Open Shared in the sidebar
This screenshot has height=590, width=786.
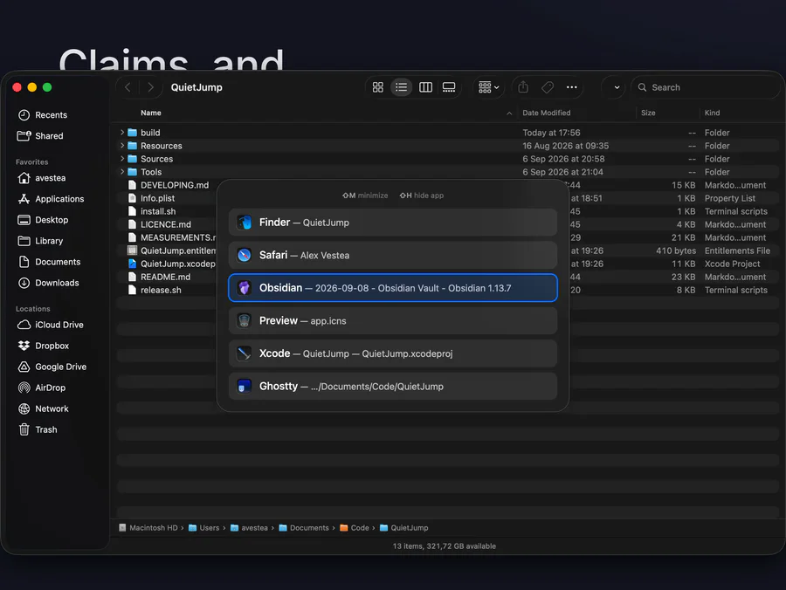(x=40, y=136)
